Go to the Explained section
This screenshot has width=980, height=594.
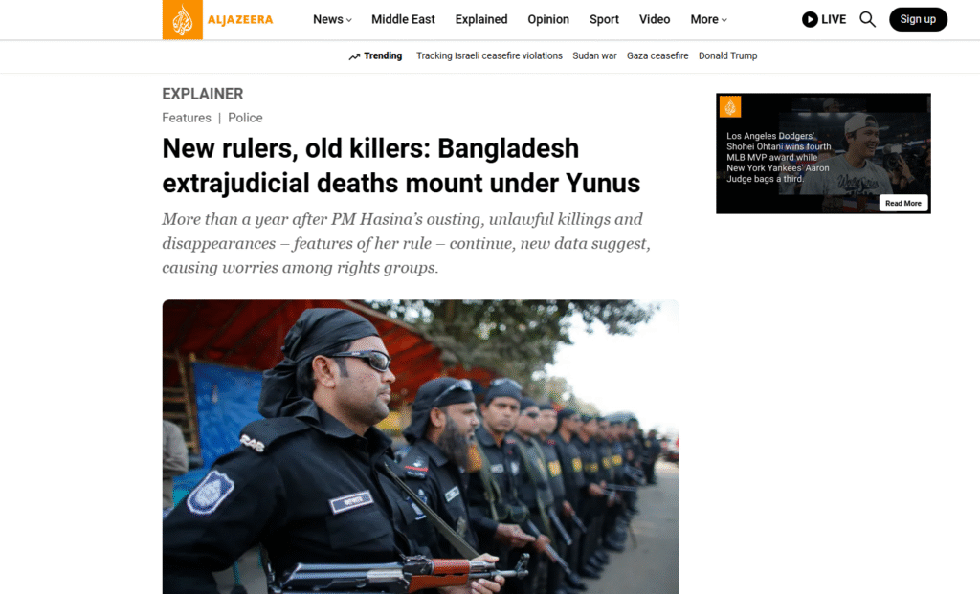pos(481,19)
